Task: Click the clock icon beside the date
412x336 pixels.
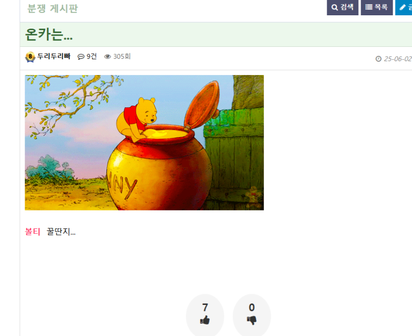Action: click(x=378, y=59)
